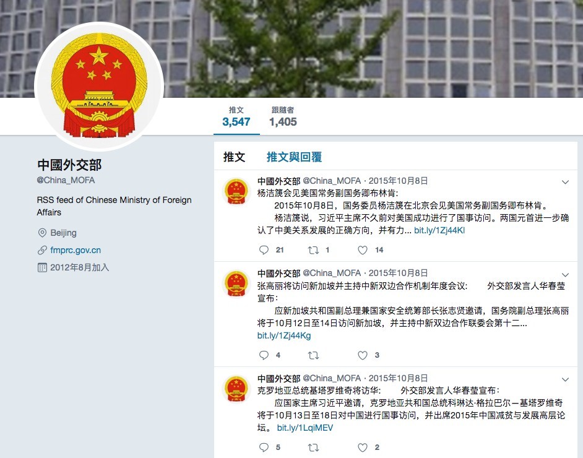This screenshot has height=458, width=583.
Task: Click the large national emblem profile picture
Action: pos(99,87)
